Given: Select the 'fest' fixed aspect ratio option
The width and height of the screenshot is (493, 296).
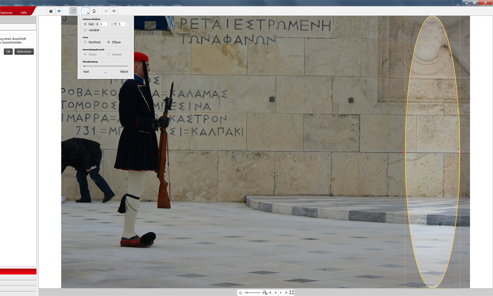Looking at the screenshot, I should point(85,24).
